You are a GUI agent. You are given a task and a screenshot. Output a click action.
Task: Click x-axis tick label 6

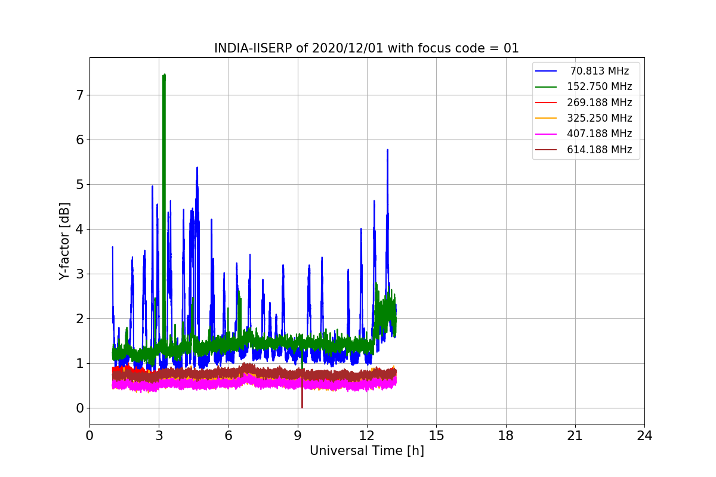[229, 435]
